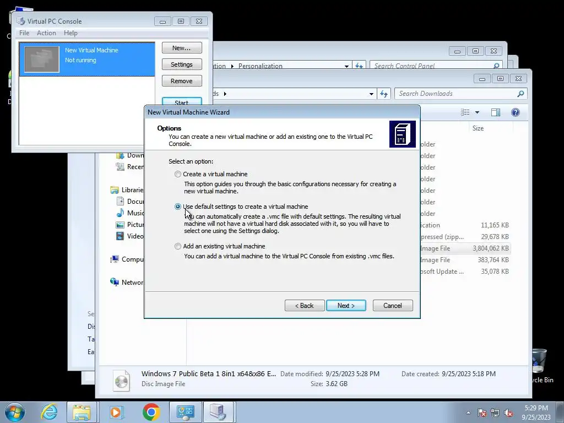This screenshot has height=423, width=564.
Task: Open Windows Explorer from taskbar
Action: tap(82, 412)
